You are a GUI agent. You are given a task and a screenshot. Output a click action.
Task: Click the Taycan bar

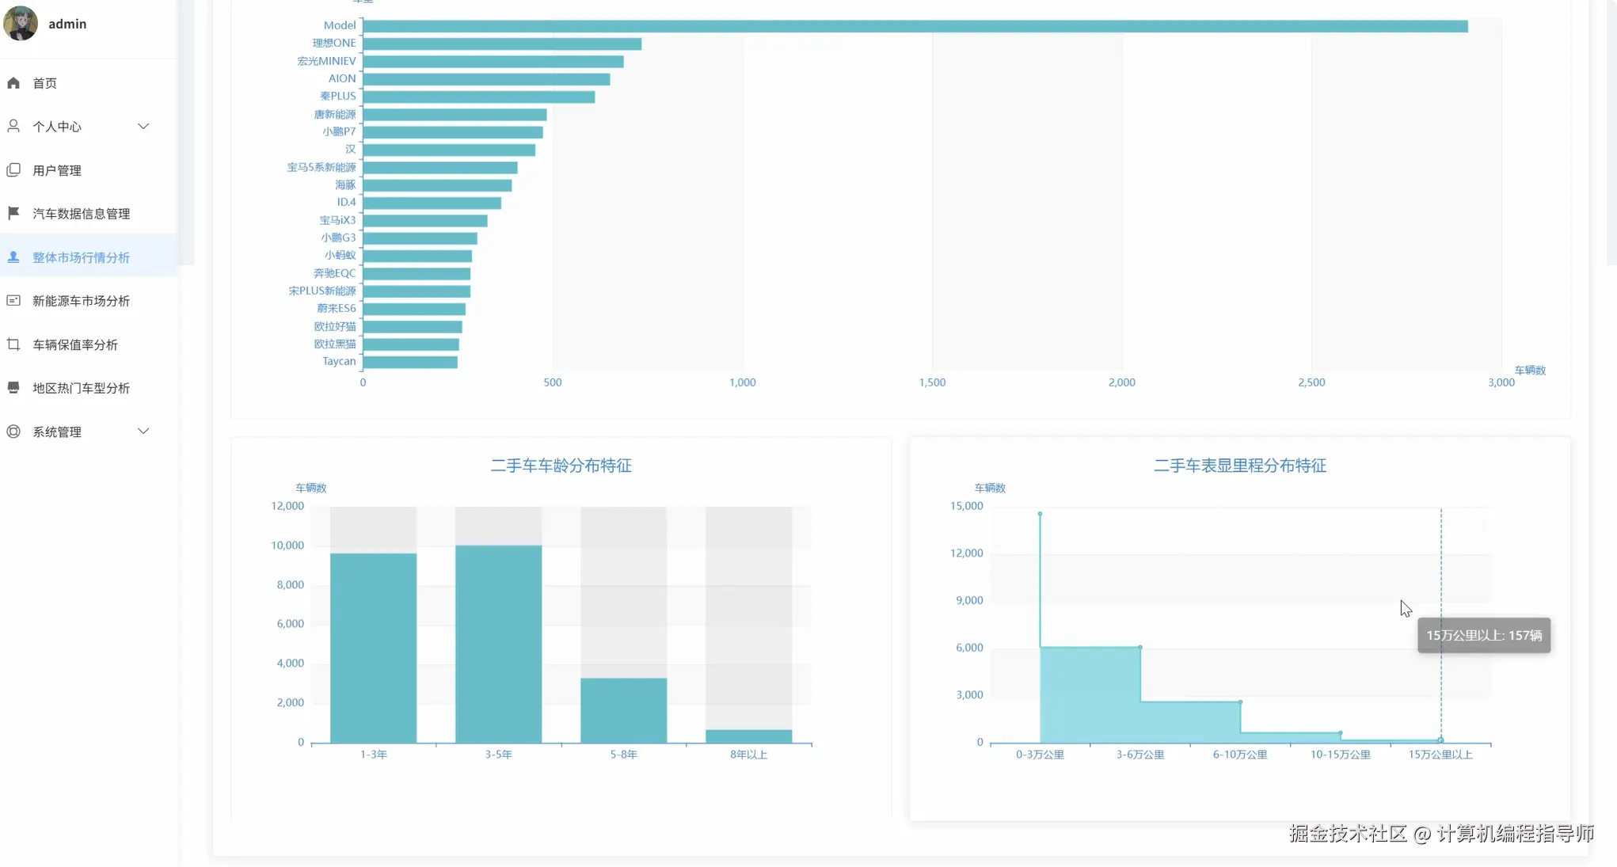coord(410,362)
